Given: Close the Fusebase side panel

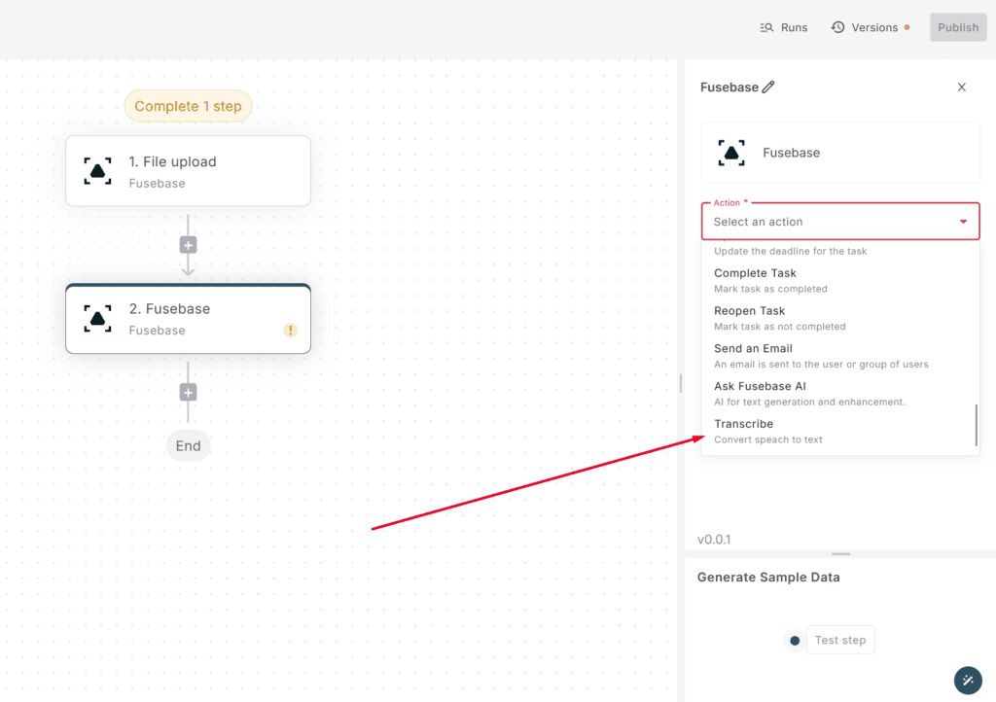Looking at the screenshot, I should point(961,87).
